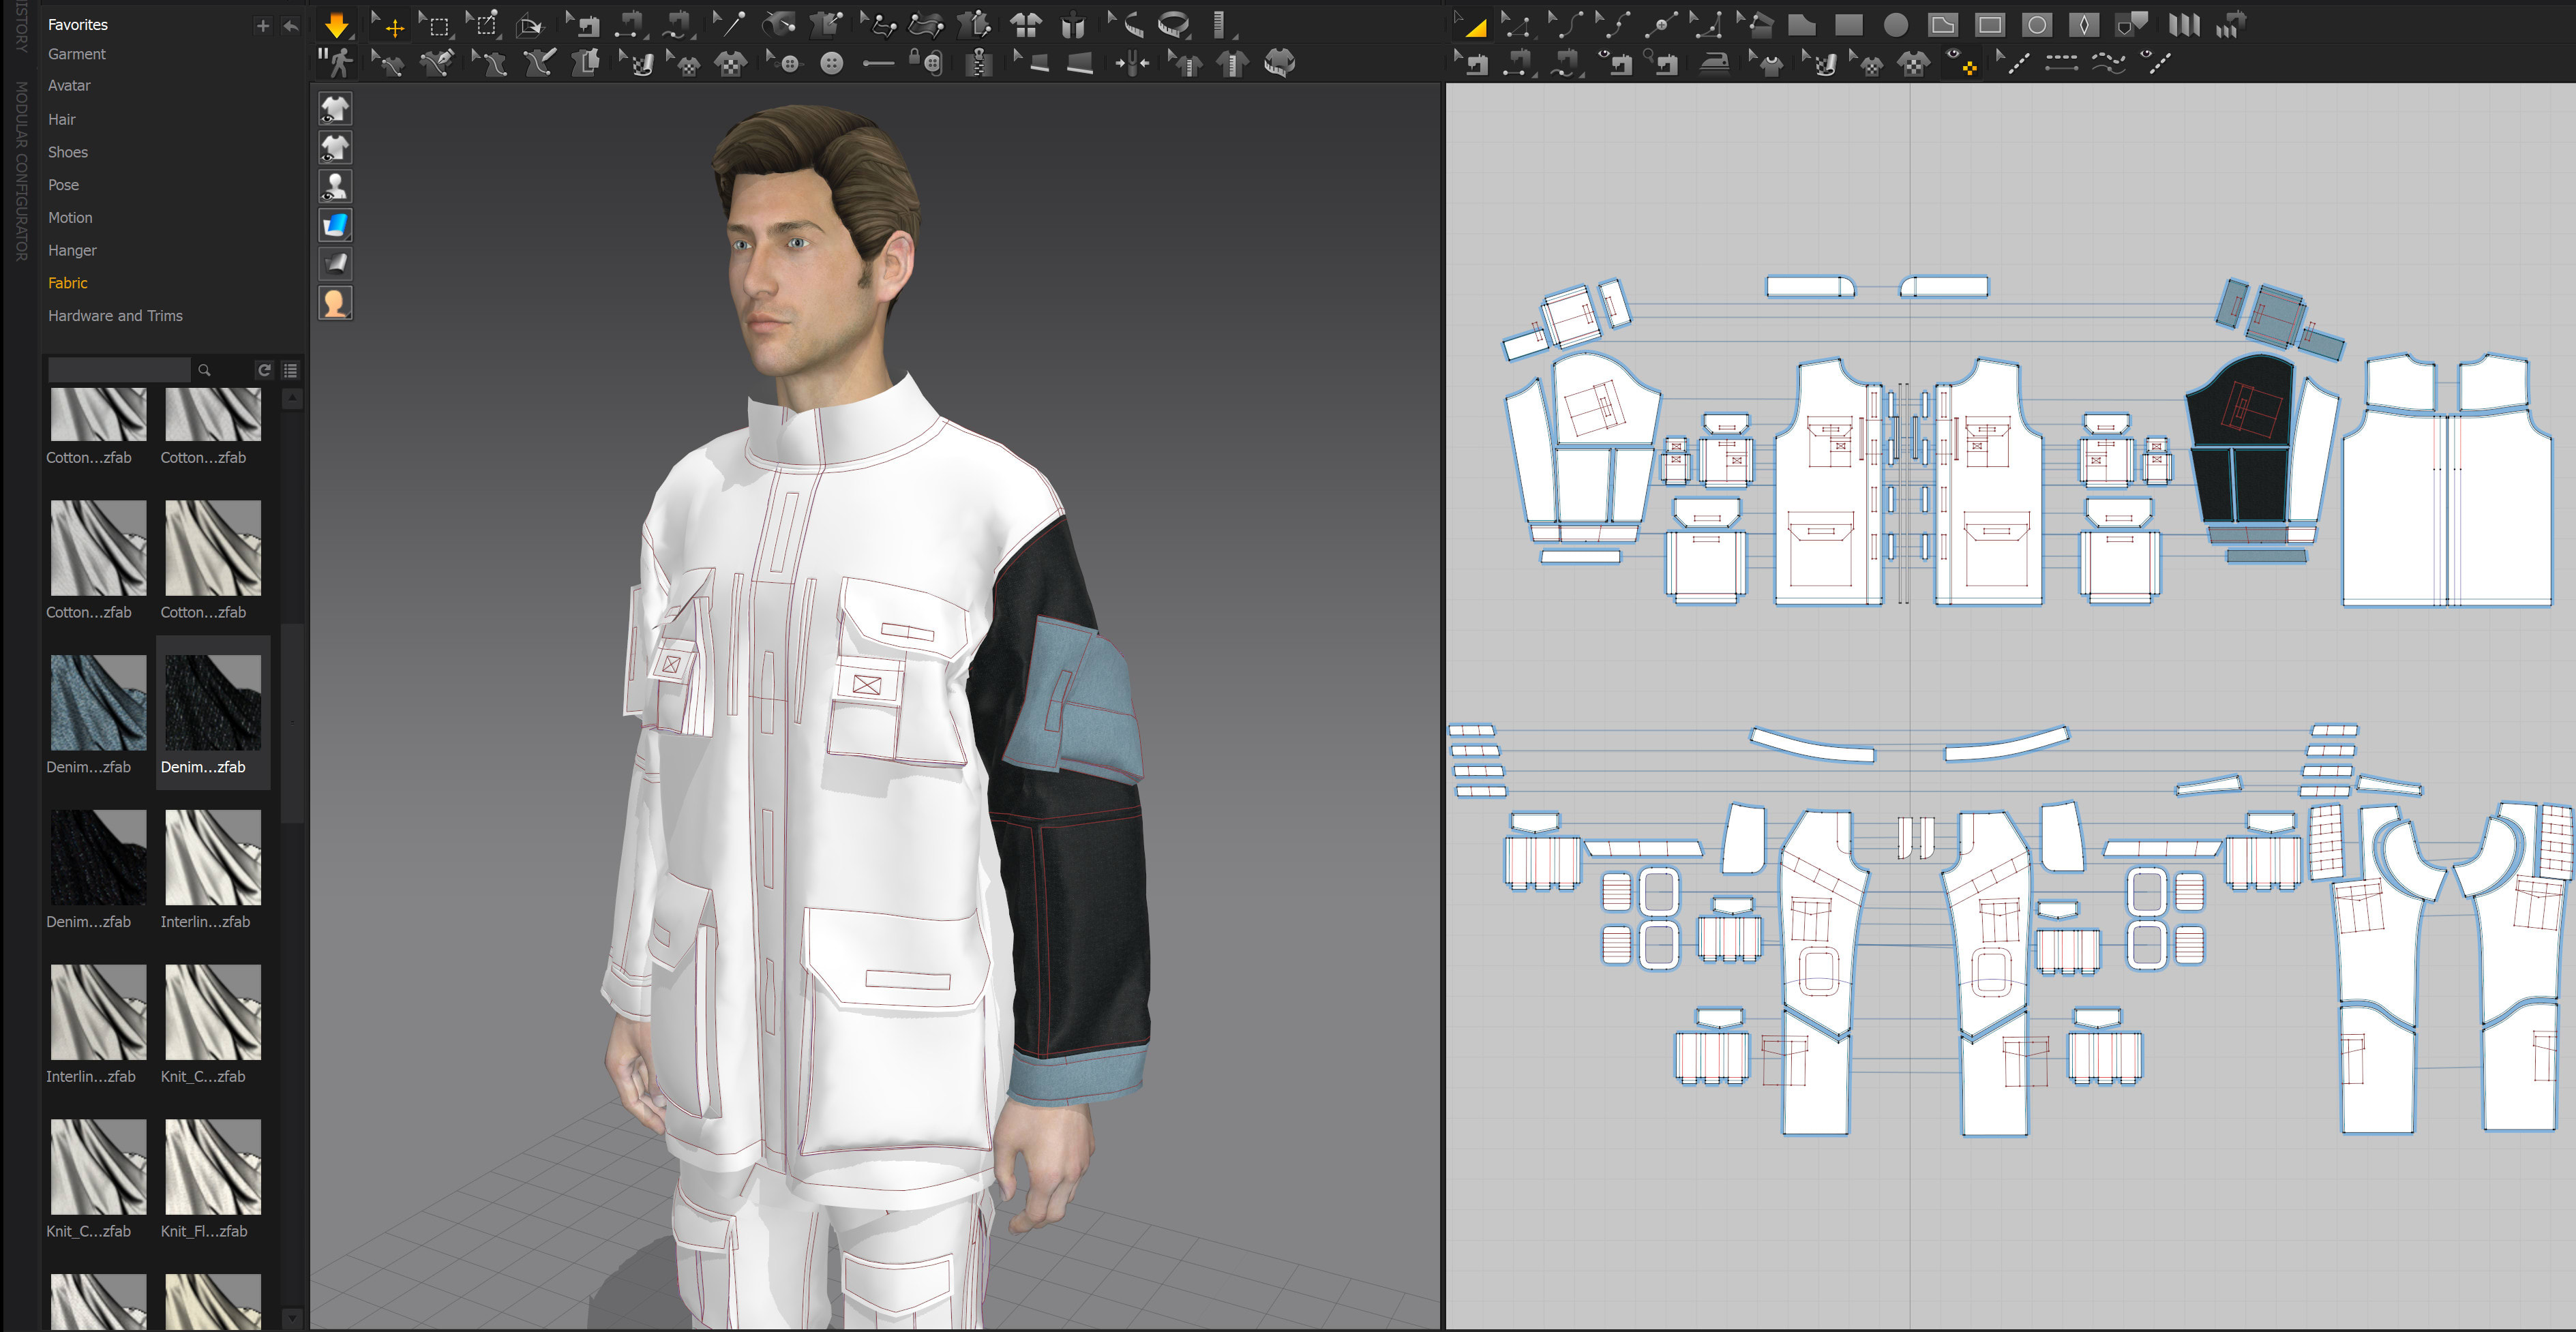The height and width of the screenshot is (1332, 2576).
Task: Click the Check Sewing Length magnifier icon
Action: click(1662, 63)
